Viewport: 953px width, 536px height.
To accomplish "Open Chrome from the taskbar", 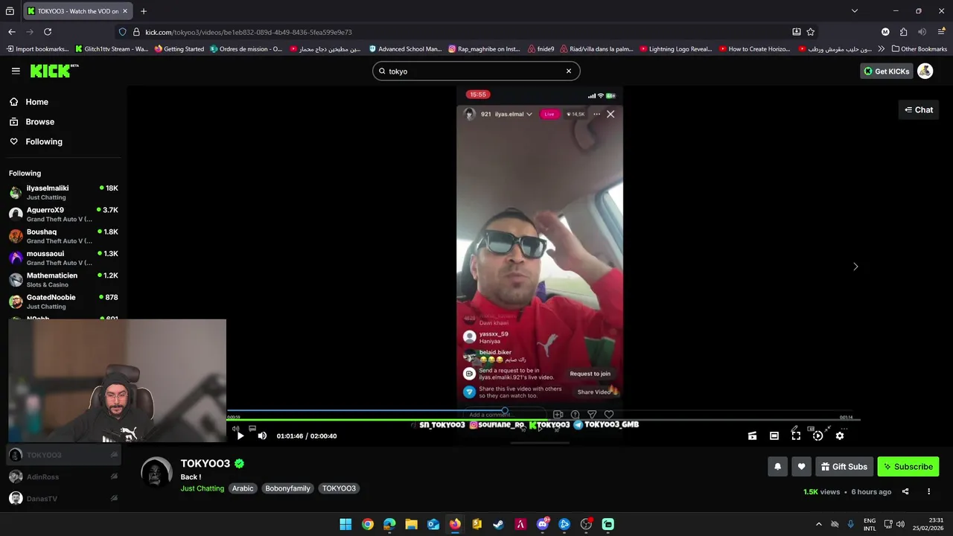I will [368, 524].
